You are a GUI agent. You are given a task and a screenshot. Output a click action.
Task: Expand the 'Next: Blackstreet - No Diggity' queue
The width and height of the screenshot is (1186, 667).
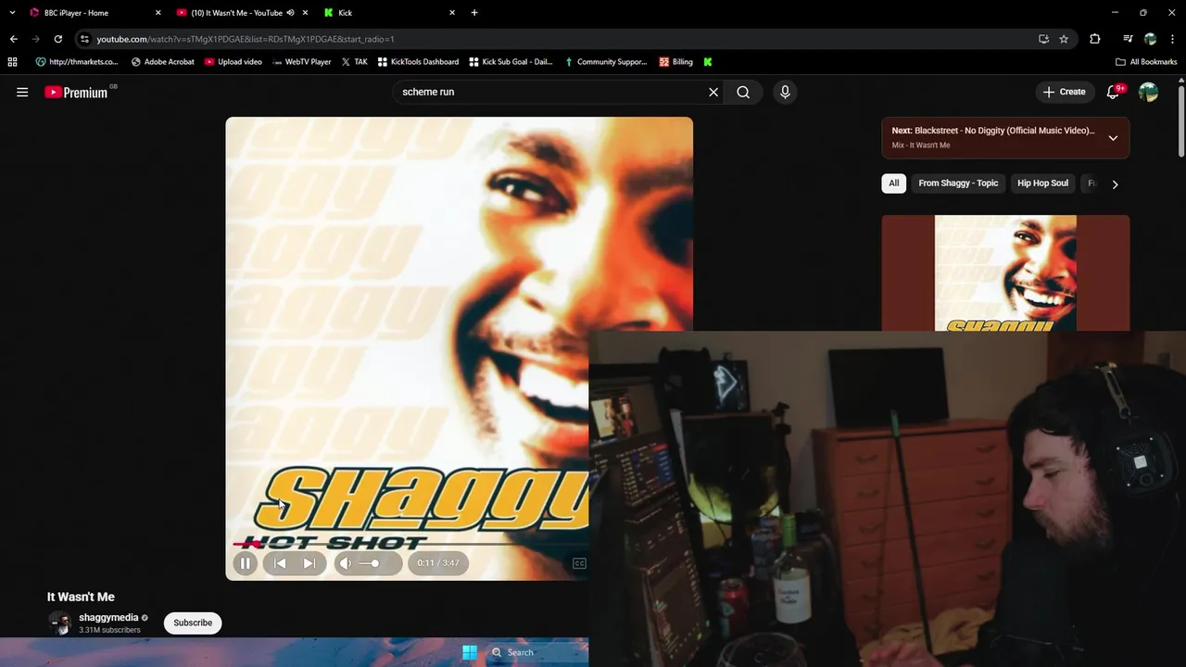coord(1113,137)
